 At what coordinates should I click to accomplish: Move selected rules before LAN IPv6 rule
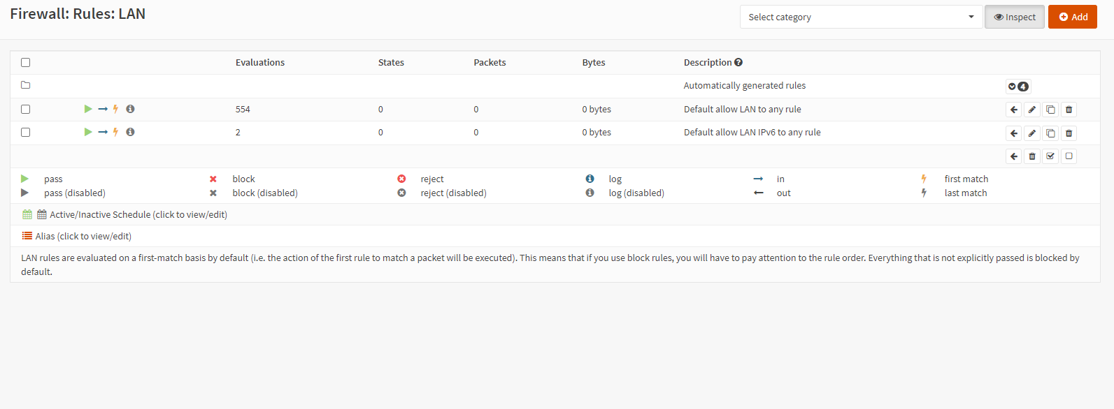[1014, 133]
